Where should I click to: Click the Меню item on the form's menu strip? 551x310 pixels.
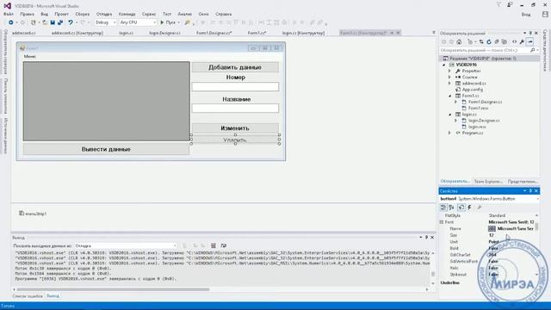click(x=30, y=56)
